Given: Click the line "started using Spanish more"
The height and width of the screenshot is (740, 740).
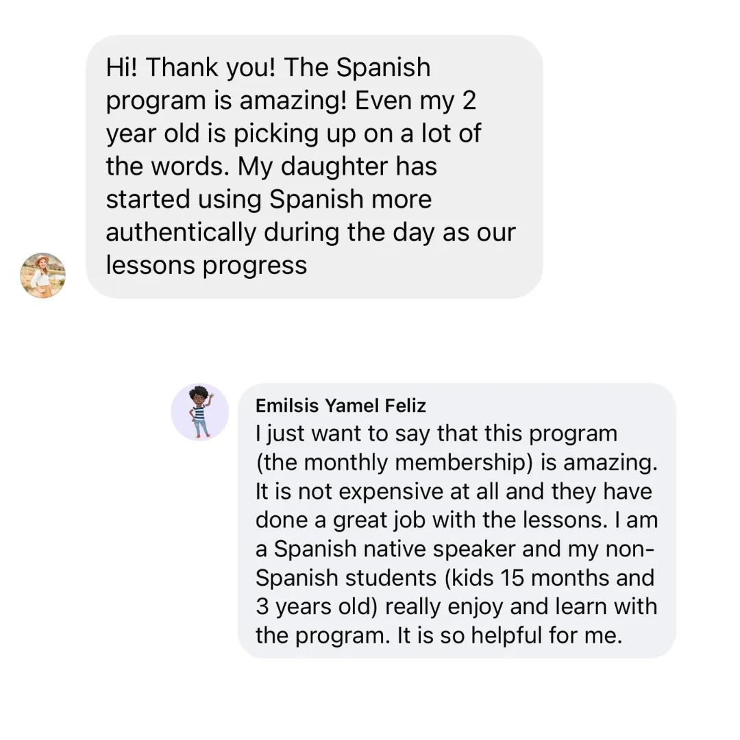Looking at the screenshot, I should 269,199.
